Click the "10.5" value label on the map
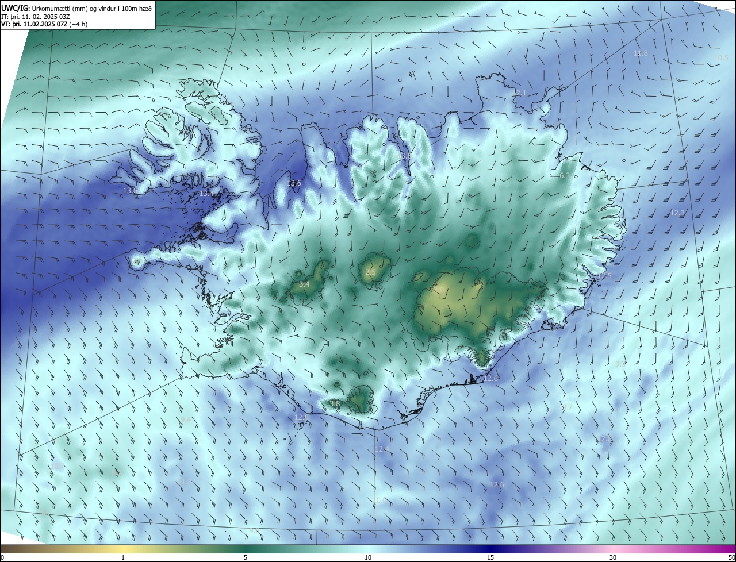The width and height of the screenshot is (736, 562). coord(721,58)
